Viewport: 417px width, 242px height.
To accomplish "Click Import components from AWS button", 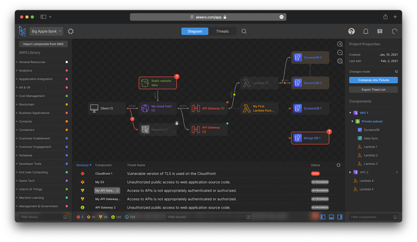I will [x=43, y=44].
